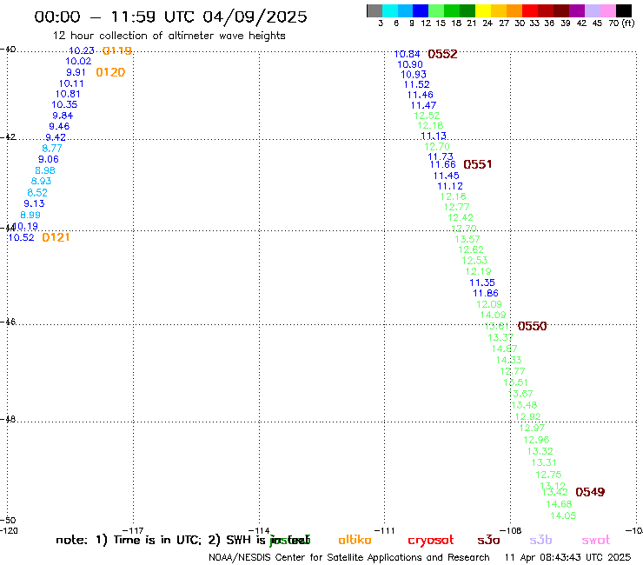643x565 pixels.
Task: Click the wave height value 9.13
Action: coord(34,203)
